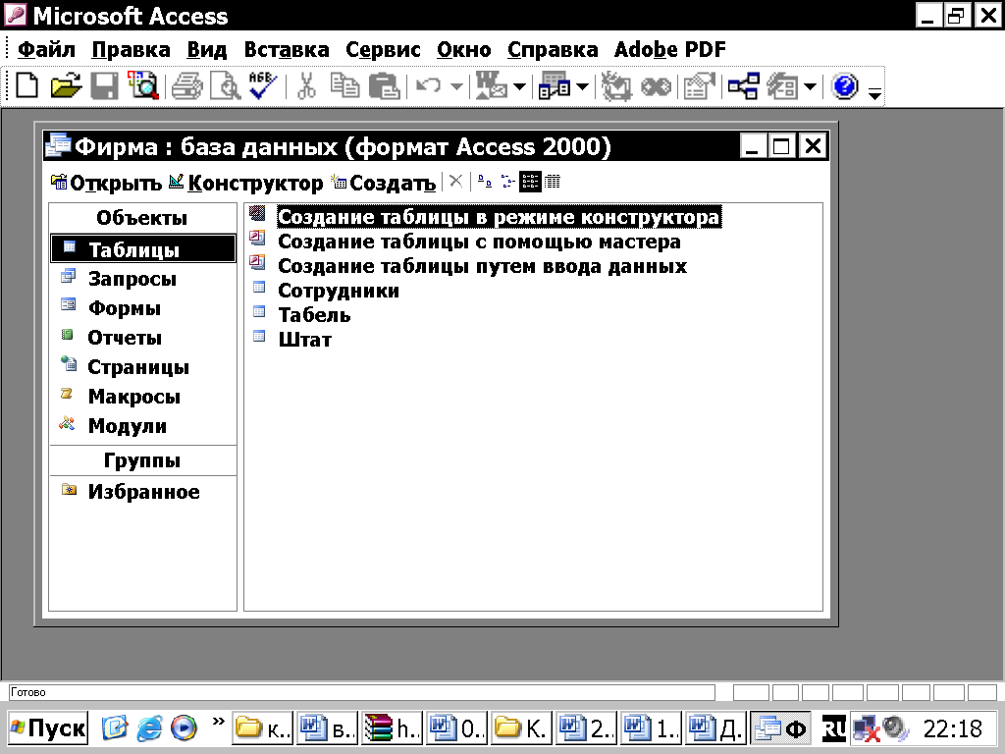Open the Toolbar Options chevron

[874, 93]
